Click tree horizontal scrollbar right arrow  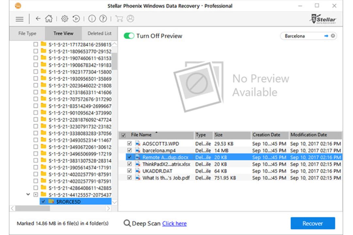109,209
